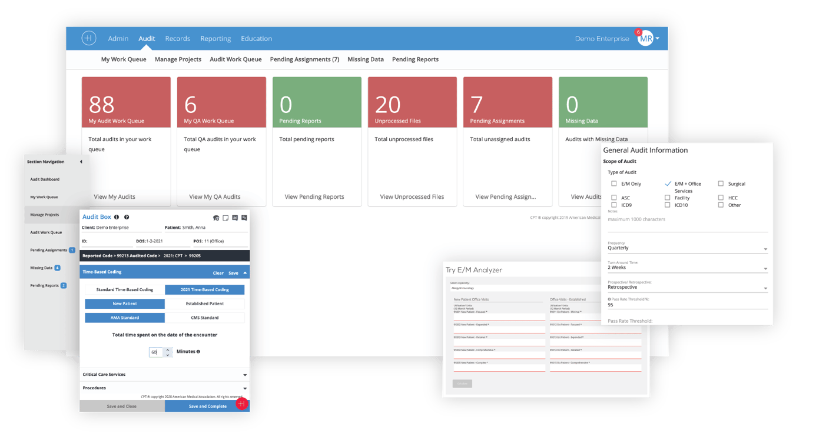The width and height of the screenshot is (816, 437).
Task: Click Save and Complete button
Action: (207, 406)
